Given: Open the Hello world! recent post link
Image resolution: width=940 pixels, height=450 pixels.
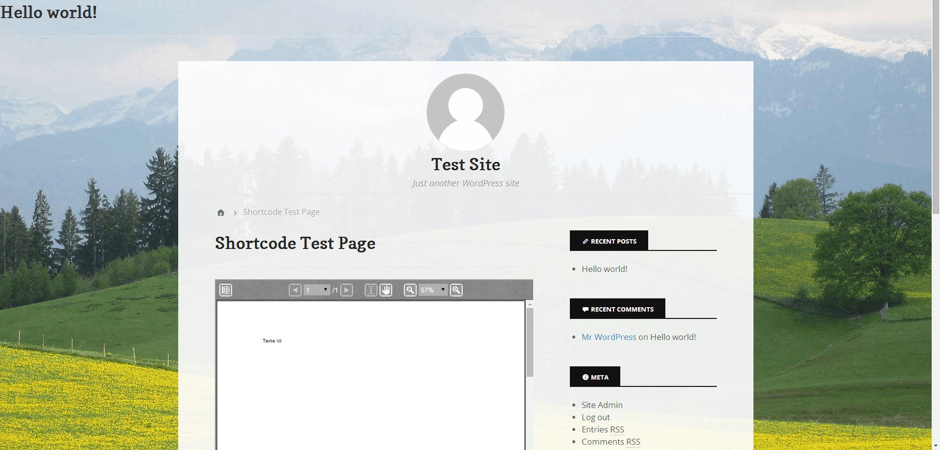Looking at the screenshot, I should pos(604,269).
